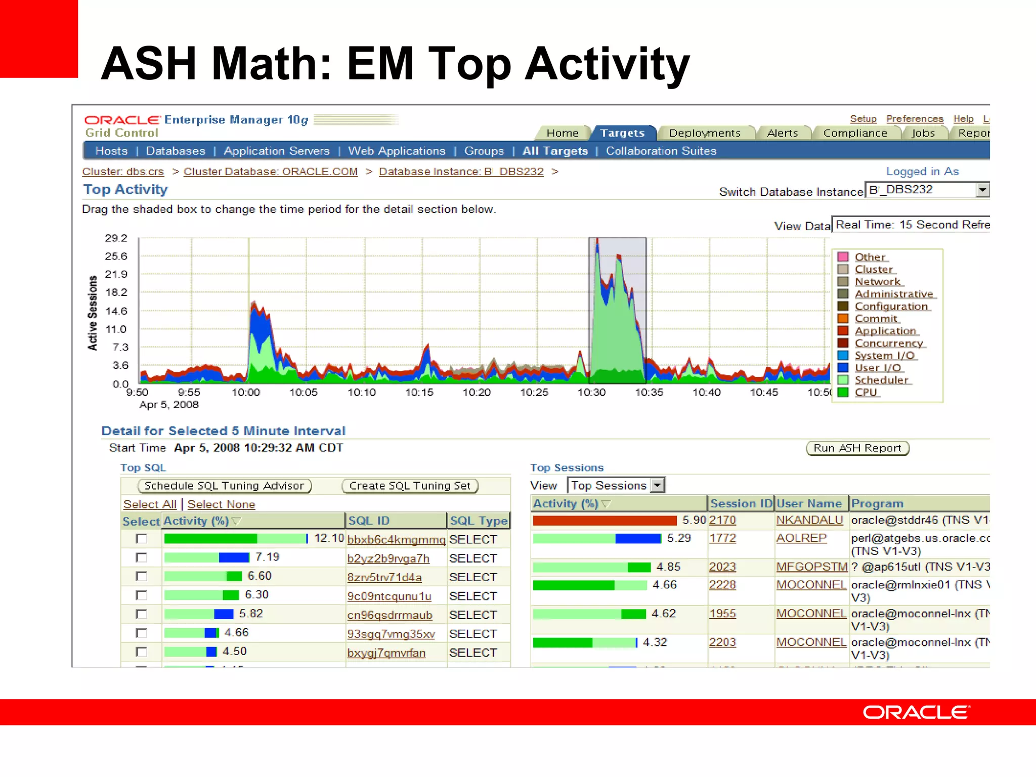Tick checkbox for SQL cn96qsdrrmaub
The height and width of the screenshot is (777, 1036).
tap(142, 614)
